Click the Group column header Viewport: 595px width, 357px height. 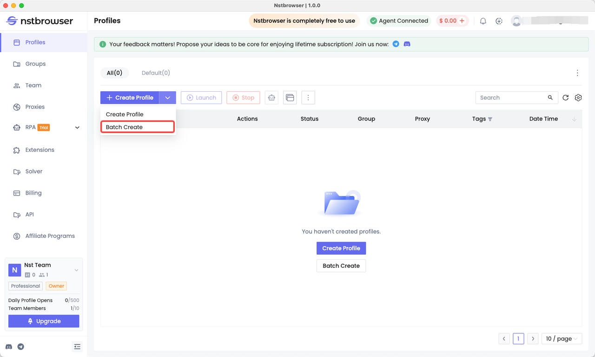tap(366, 119)
